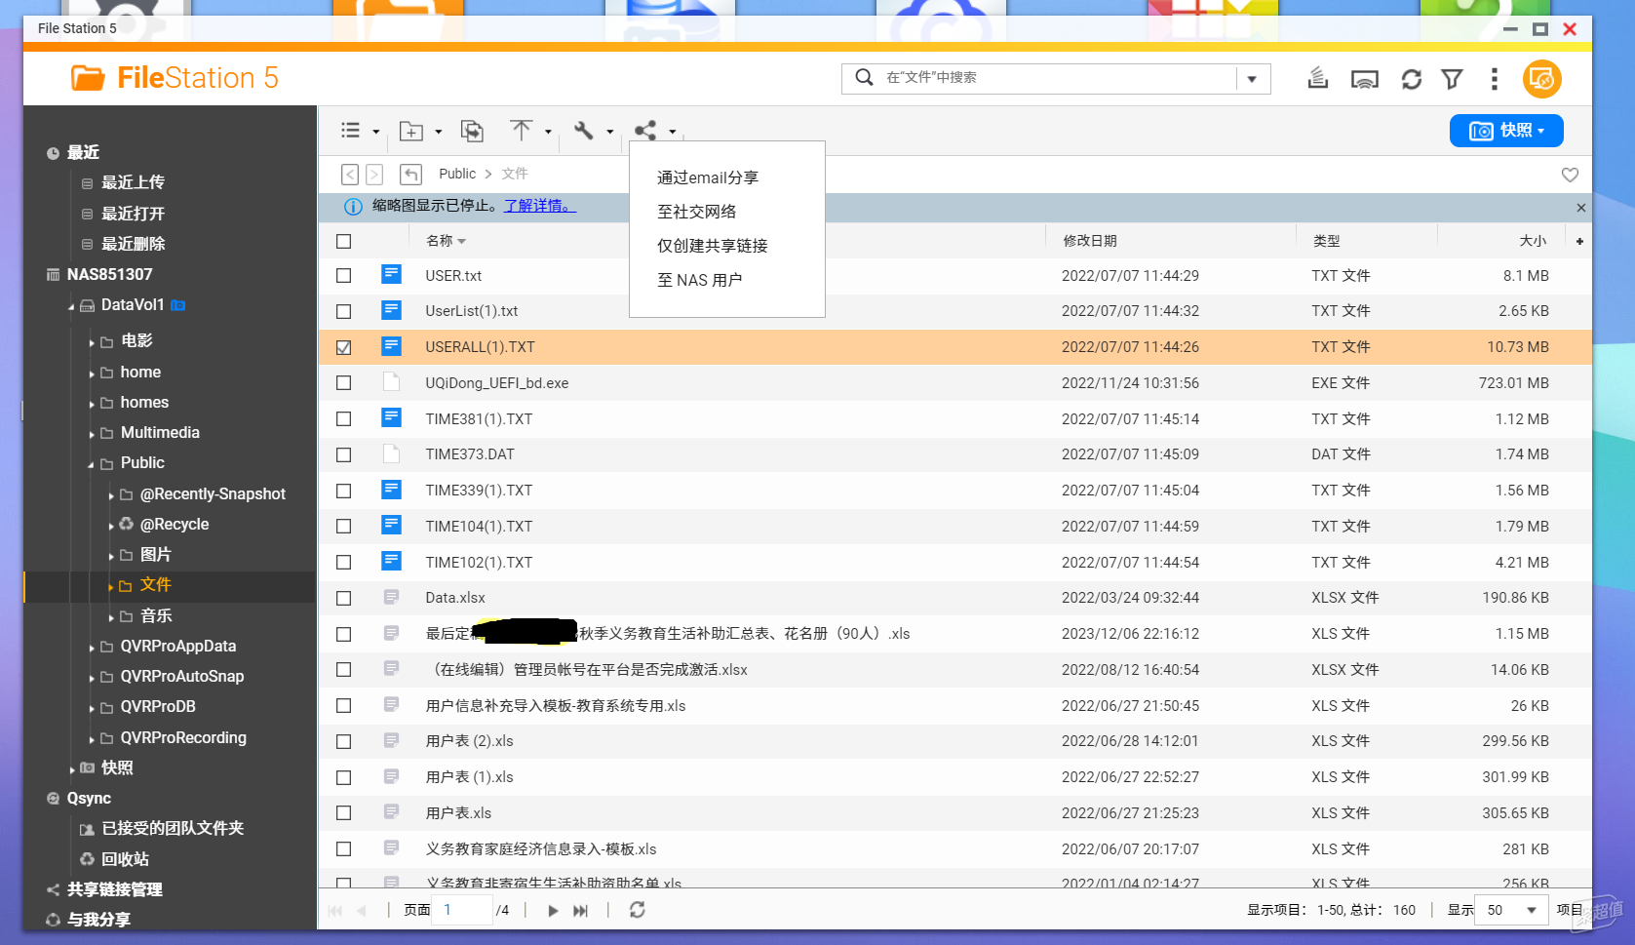Open the filter funnel icon
1635x945 pixels.
tap(1452, 79)
